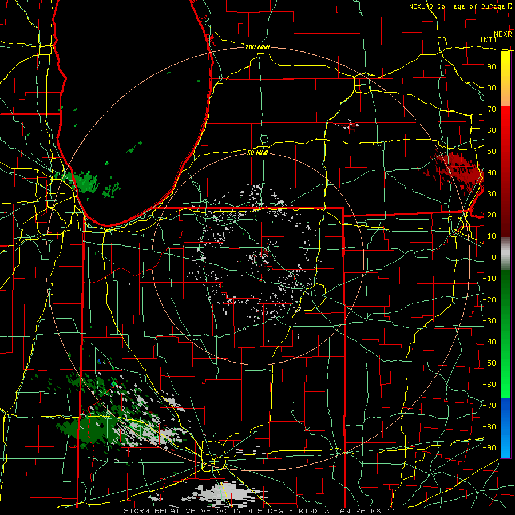Select the -50 value on the velocity scale
Viewport: 515px width, 515px height.
[x=490, y=363]
